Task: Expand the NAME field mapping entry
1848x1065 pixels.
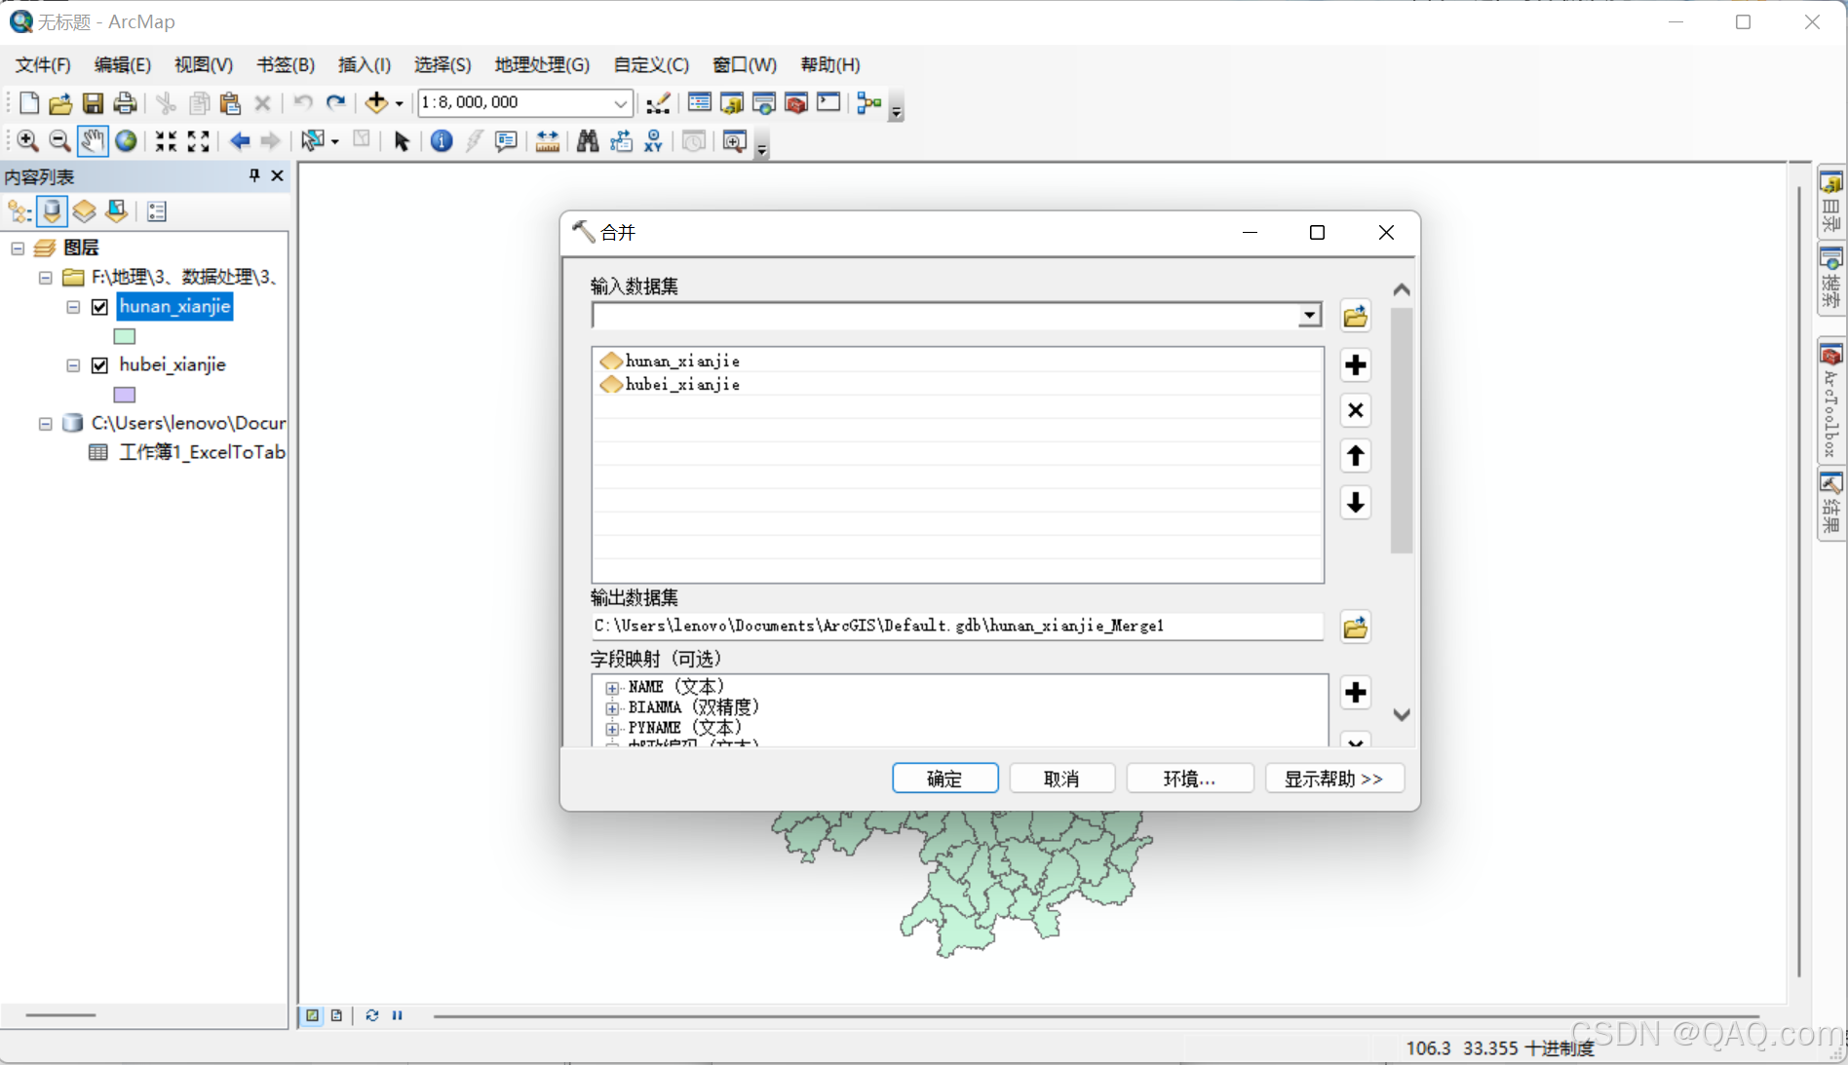Action: (x=611, y=687)
